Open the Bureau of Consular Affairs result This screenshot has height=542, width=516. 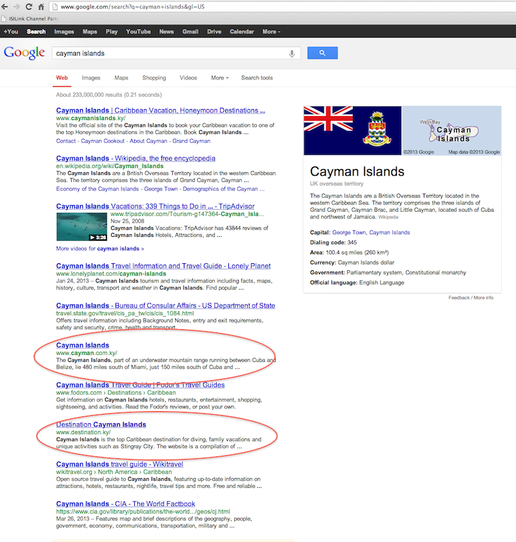166,306
